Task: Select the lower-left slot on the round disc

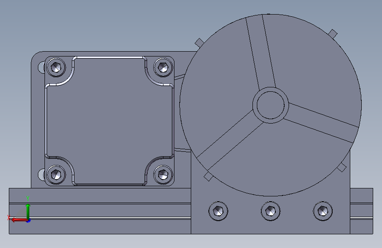Action: (230, 140)
